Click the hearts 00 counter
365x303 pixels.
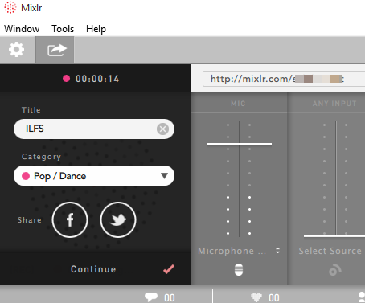point(274,298)
